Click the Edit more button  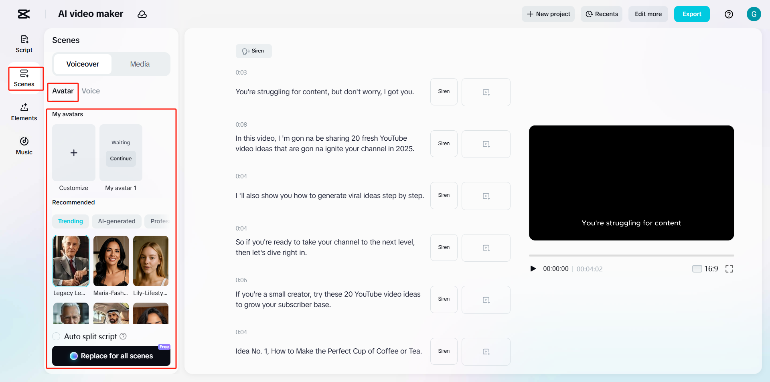click(x=648, y=14)
